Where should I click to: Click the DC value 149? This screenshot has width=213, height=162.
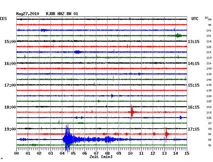(209, 69)
